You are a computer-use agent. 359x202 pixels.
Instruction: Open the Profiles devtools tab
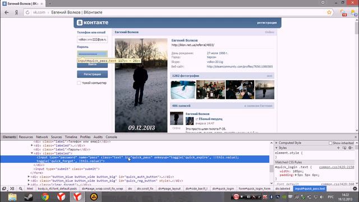click(85, 137)
